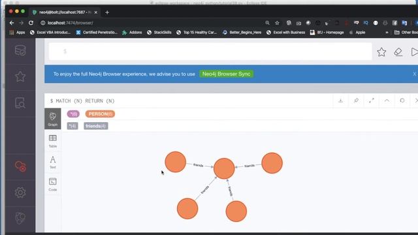Screen dimensions: 418x235
Task: Open BfJ - Homepage bookmark
Action: click(x=327, y=33)
